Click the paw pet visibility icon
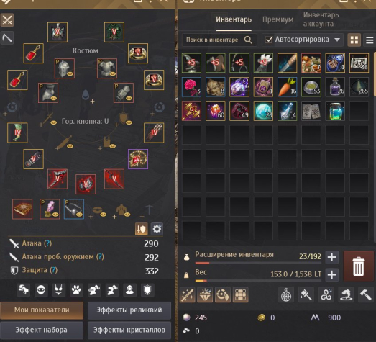This screenshot has width=376, height=342. click(x=76, y=290)
